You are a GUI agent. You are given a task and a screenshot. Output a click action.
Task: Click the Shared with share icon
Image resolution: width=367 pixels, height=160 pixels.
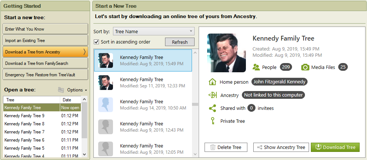coord(212,108)
